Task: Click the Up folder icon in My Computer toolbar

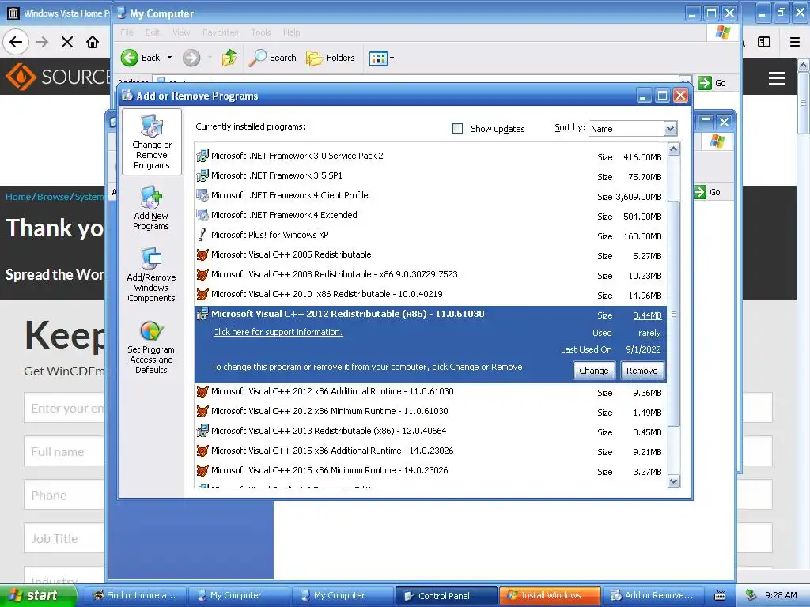Action: click(229, 58)
